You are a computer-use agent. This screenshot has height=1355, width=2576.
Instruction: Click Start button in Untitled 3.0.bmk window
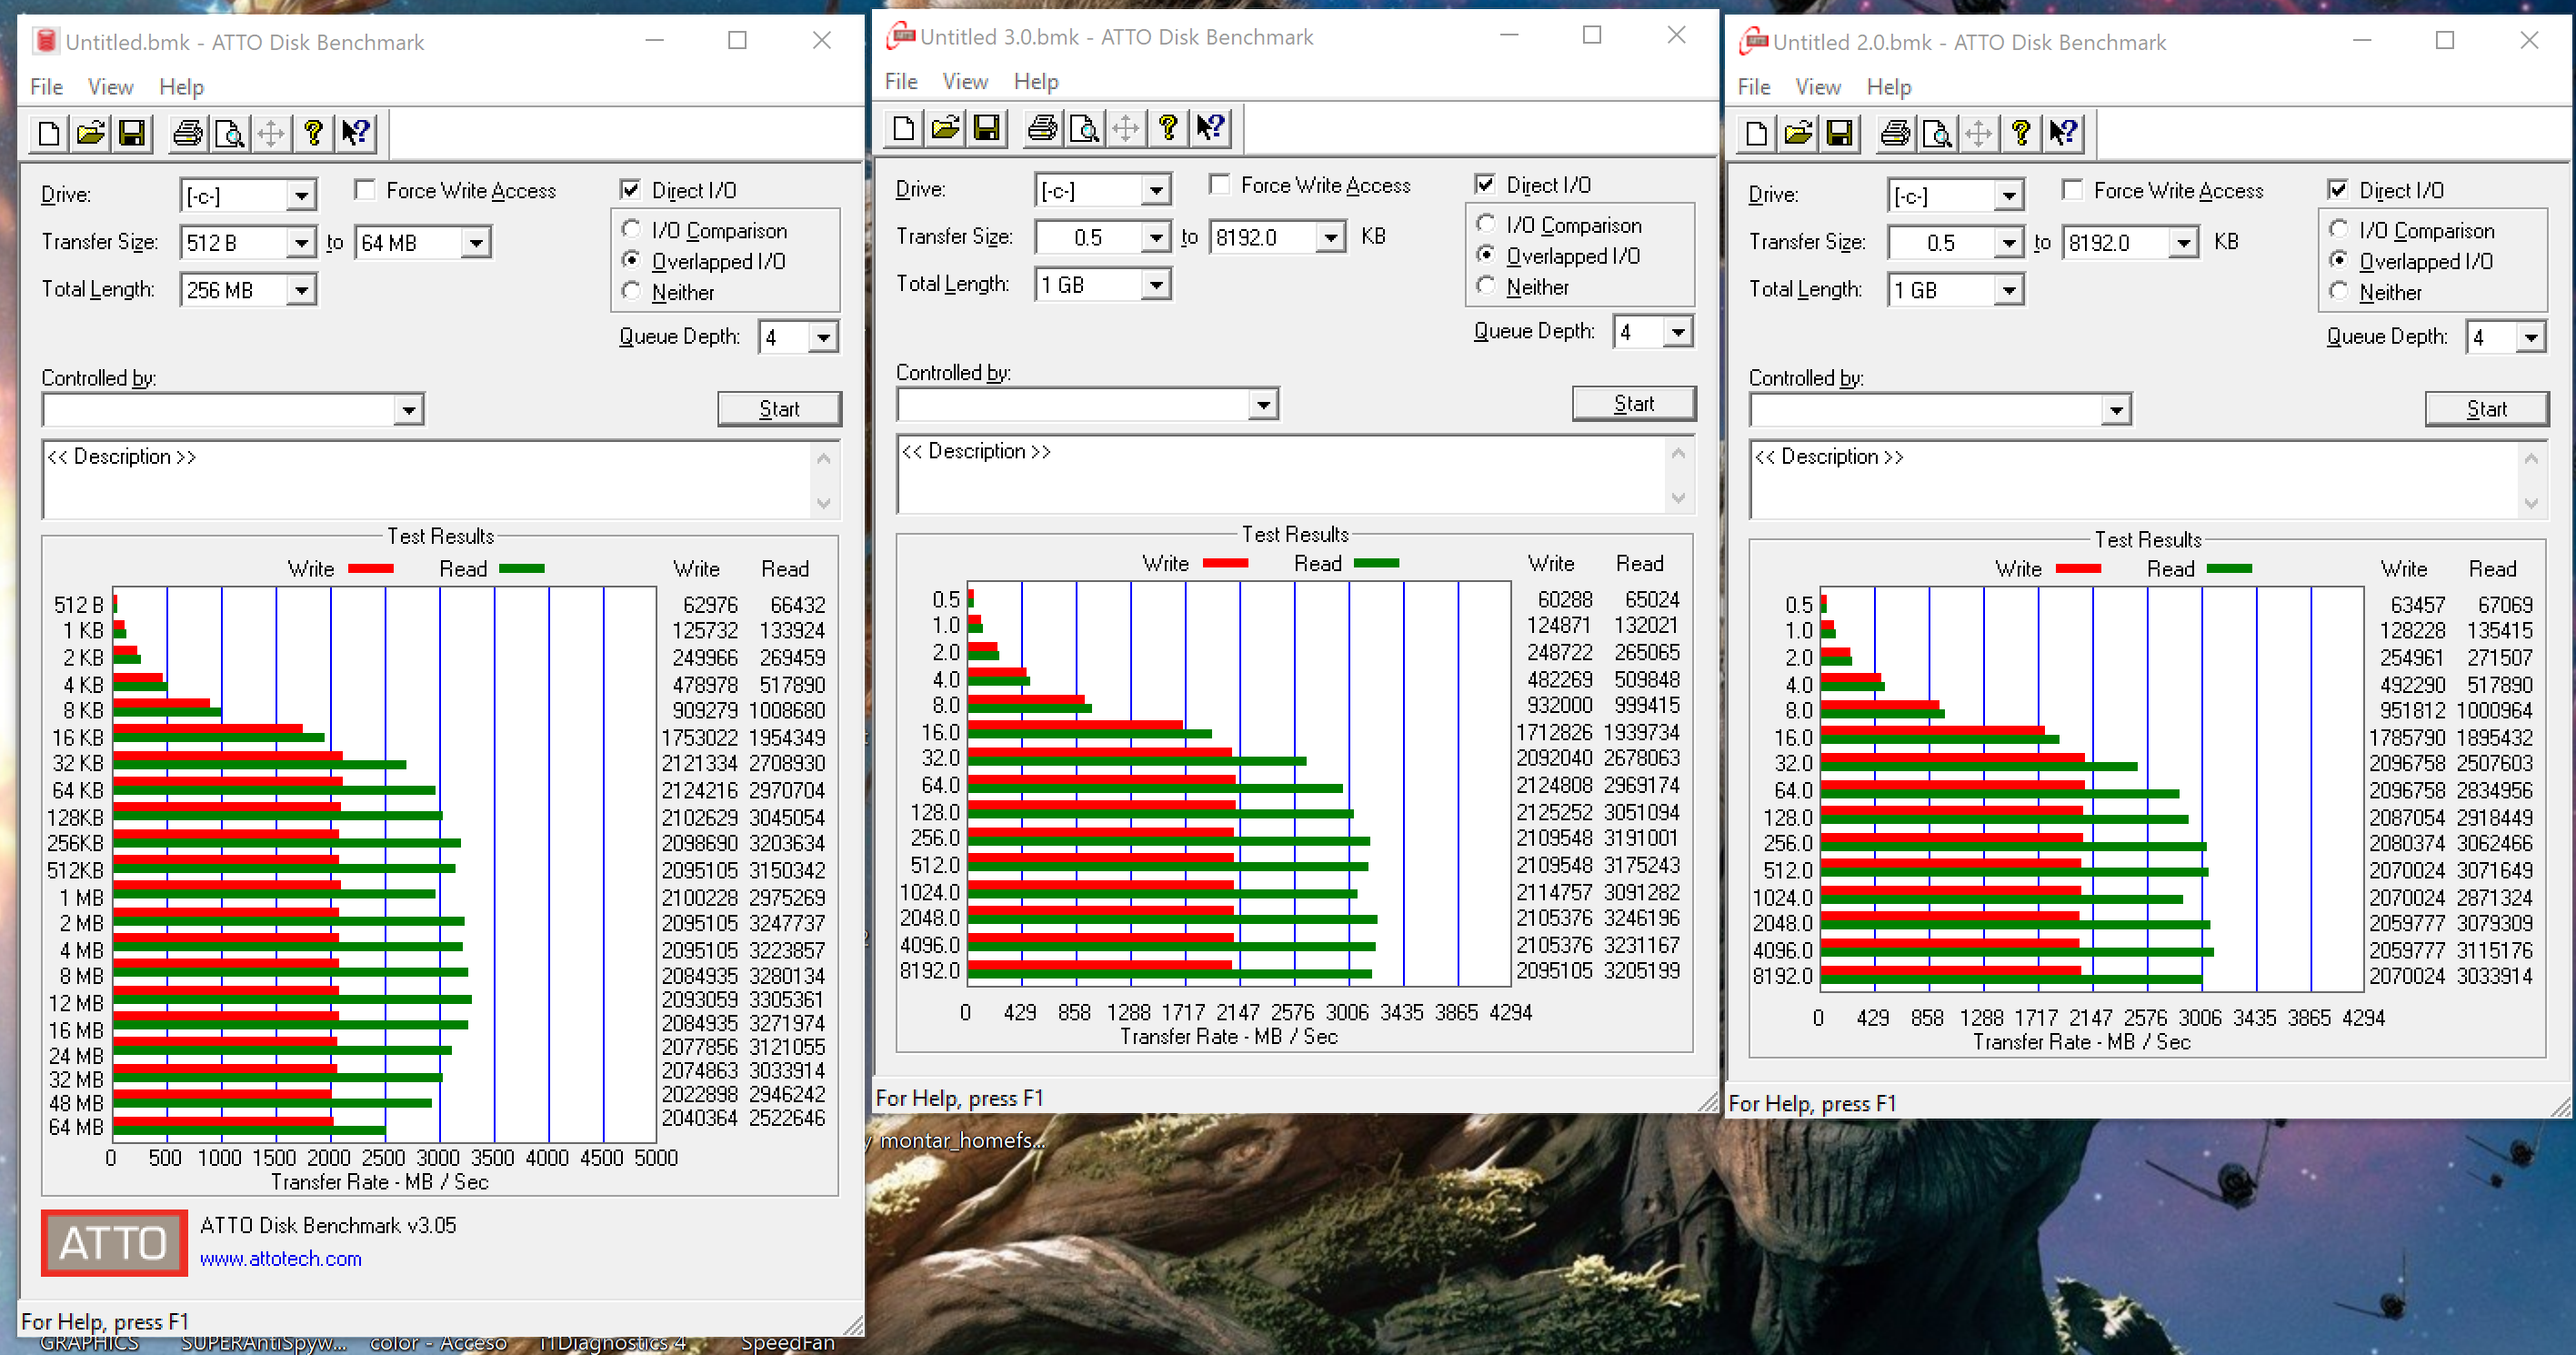click(1634, 403)
